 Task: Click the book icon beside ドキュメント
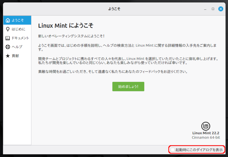[8, 38]
